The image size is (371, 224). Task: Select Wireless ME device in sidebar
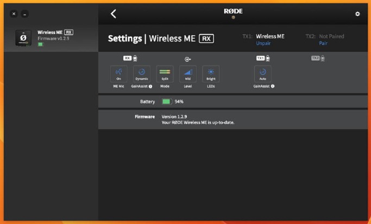pyautogui.click(x=51, y=38)
